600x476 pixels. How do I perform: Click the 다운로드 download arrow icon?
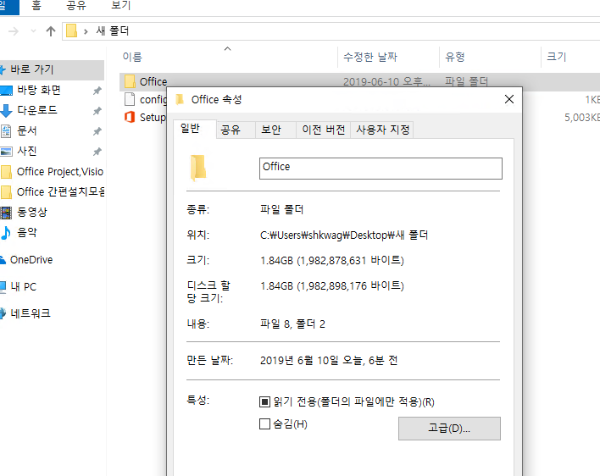click(x=7, y=110)
